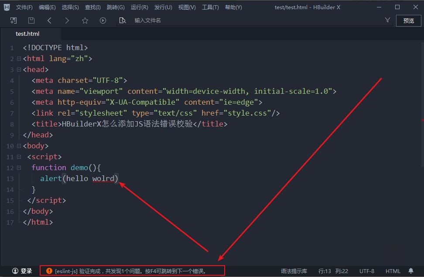Screen dimensions: 424x277
Task: Click the viewport name value on line 5
Action: point(101,92)
